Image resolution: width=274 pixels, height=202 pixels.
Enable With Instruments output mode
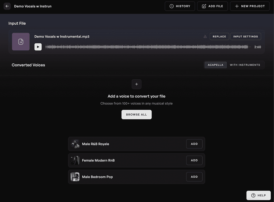tap(245, 65)
